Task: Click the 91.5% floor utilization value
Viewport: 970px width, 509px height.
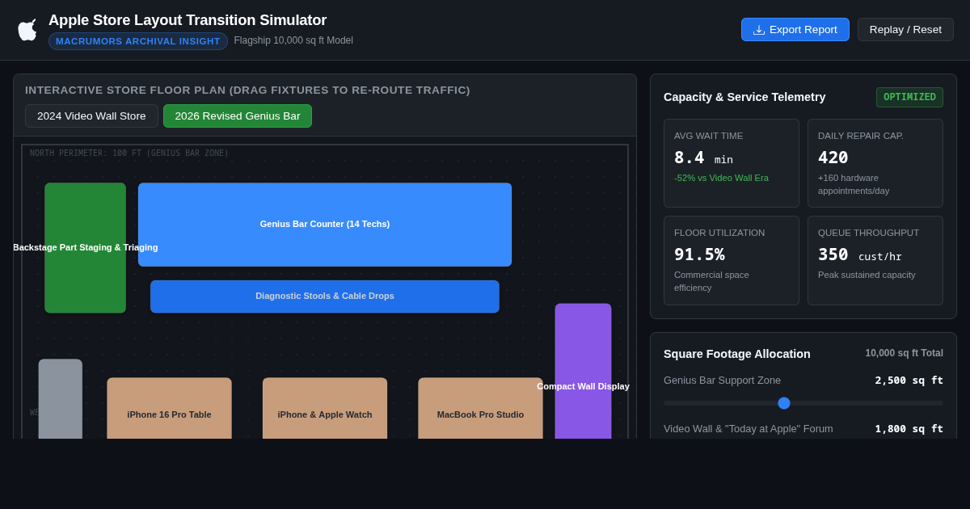Action: pos(699,254)
